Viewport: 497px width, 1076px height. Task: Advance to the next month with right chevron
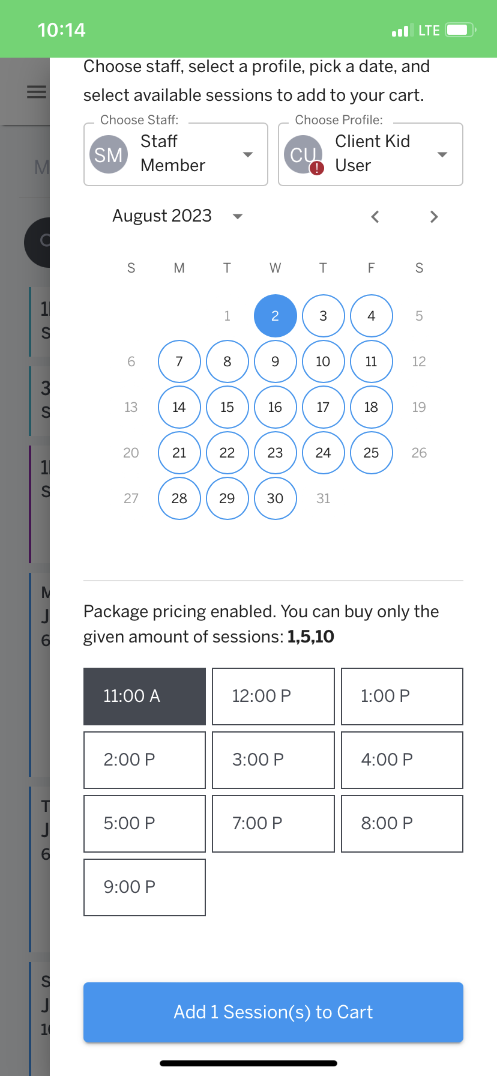pyautogui.click(x=433, y=217)
